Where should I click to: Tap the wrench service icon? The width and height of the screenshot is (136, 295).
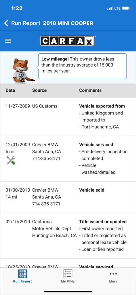(x=11, y=160)
